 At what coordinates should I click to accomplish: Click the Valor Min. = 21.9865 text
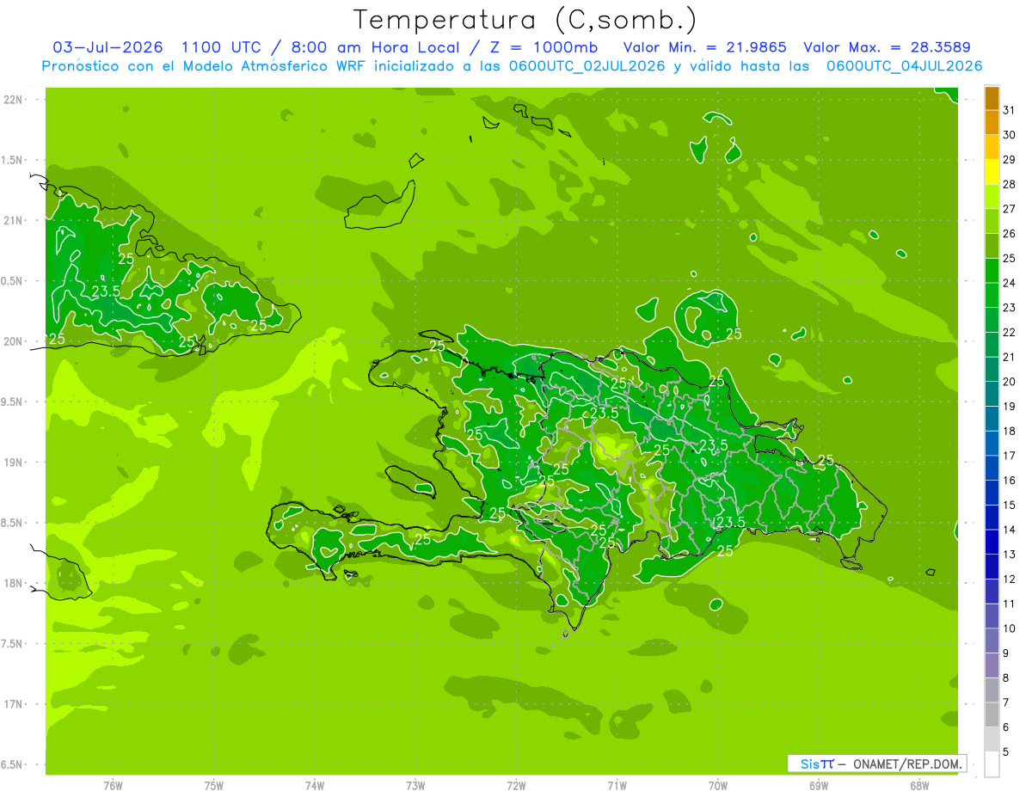coord(704,47)
